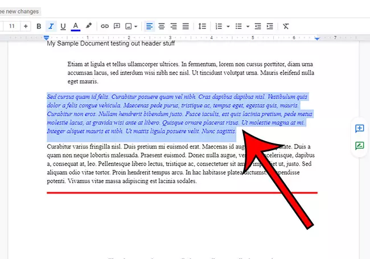Open the text color picker
This screenshot has width=370, height=259.
point(76,26)
